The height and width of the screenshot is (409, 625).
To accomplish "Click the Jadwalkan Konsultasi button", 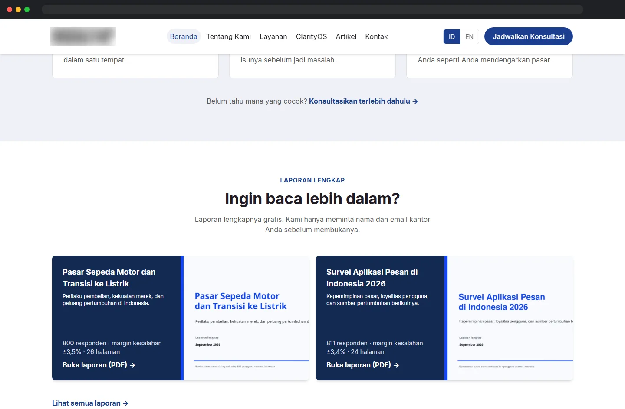I will 529,36.
